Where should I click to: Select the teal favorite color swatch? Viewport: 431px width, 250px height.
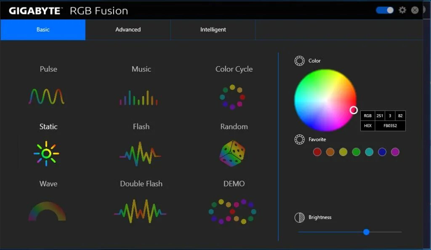[369, 152]
